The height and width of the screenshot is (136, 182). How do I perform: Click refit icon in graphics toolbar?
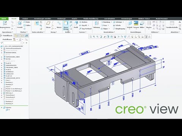tap(91, 37)
